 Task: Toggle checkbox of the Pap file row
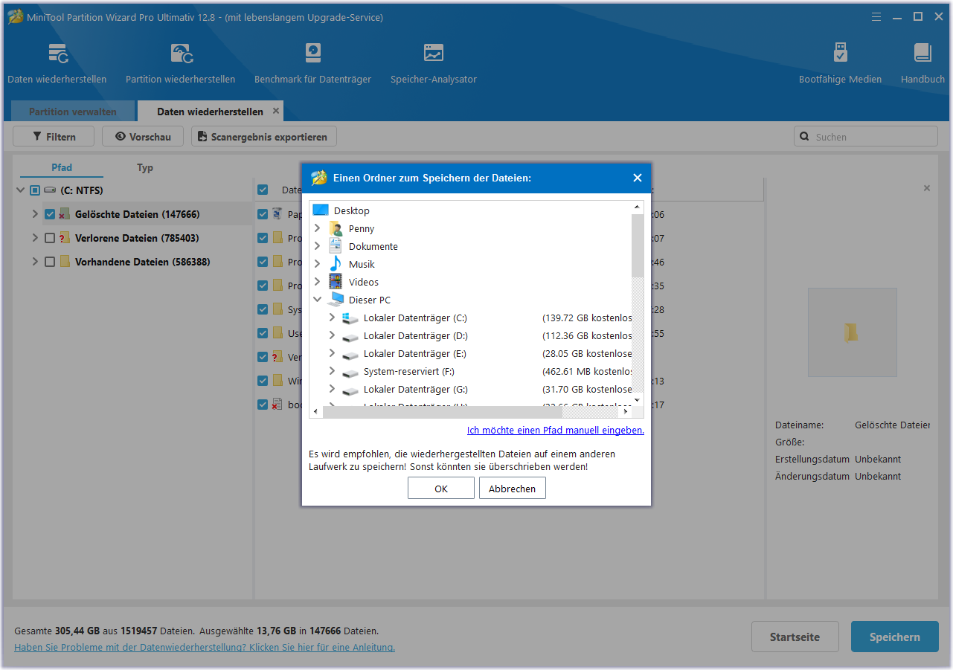click(263, 214)
